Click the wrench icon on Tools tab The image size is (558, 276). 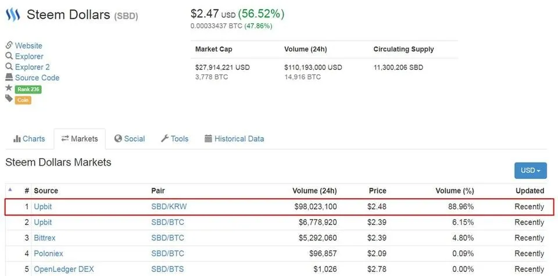click(164, 139)
